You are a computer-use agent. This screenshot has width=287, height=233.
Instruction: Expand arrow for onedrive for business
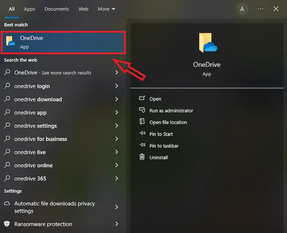tap(116, 139)
